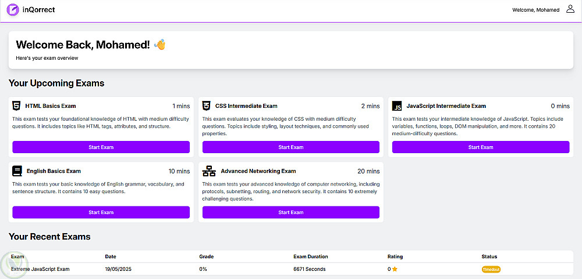Click the 1 mins duration label
The width and height of the screenshot is (582, 279).
pyautogui.click(x=181, y=106)
